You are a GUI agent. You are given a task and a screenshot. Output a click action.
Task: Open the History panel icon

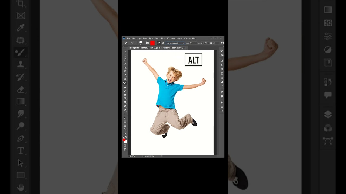[222, 92]
